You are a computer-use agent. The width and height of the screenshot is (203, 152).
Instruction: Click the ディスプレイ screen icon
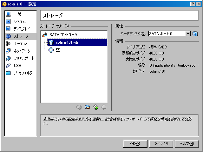point(8,29)
